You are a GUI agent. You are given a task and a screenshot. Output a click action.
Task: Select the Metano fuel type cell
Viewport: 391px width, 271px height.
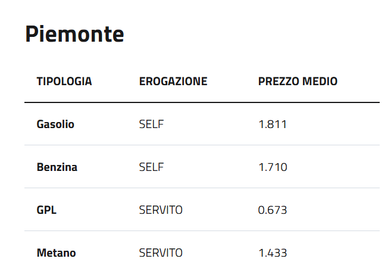[56, 253]
